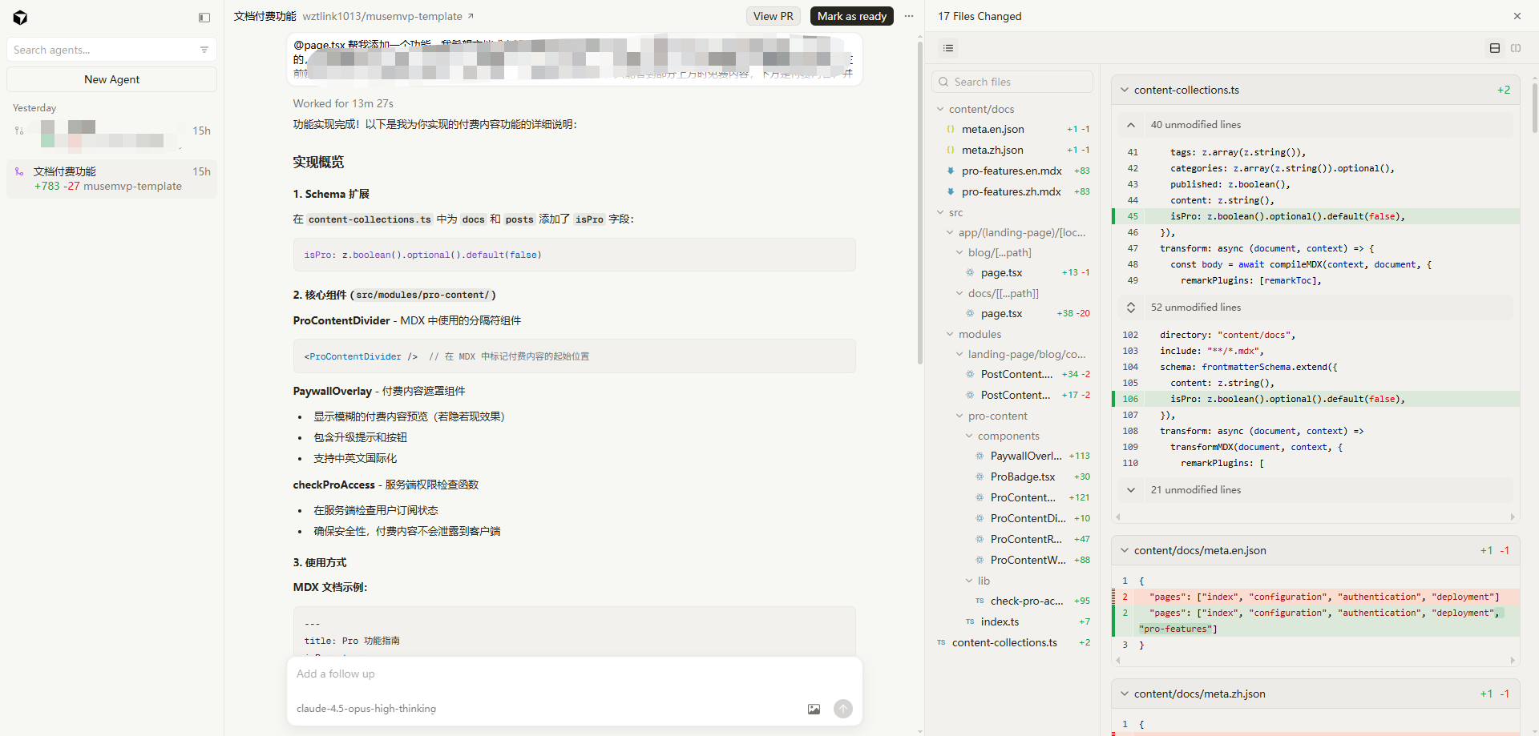Image resolution: width=1539 pixels, height=736 pixels.
Task: Close the 17 Files Changed panel
Action: point(1517,16)
